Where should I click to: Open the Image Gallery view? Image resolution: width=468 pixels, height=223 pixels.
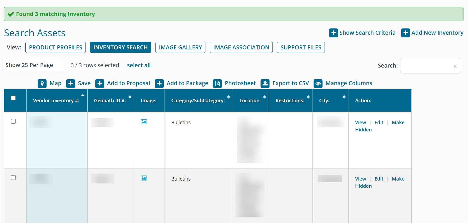pos(180,47)
